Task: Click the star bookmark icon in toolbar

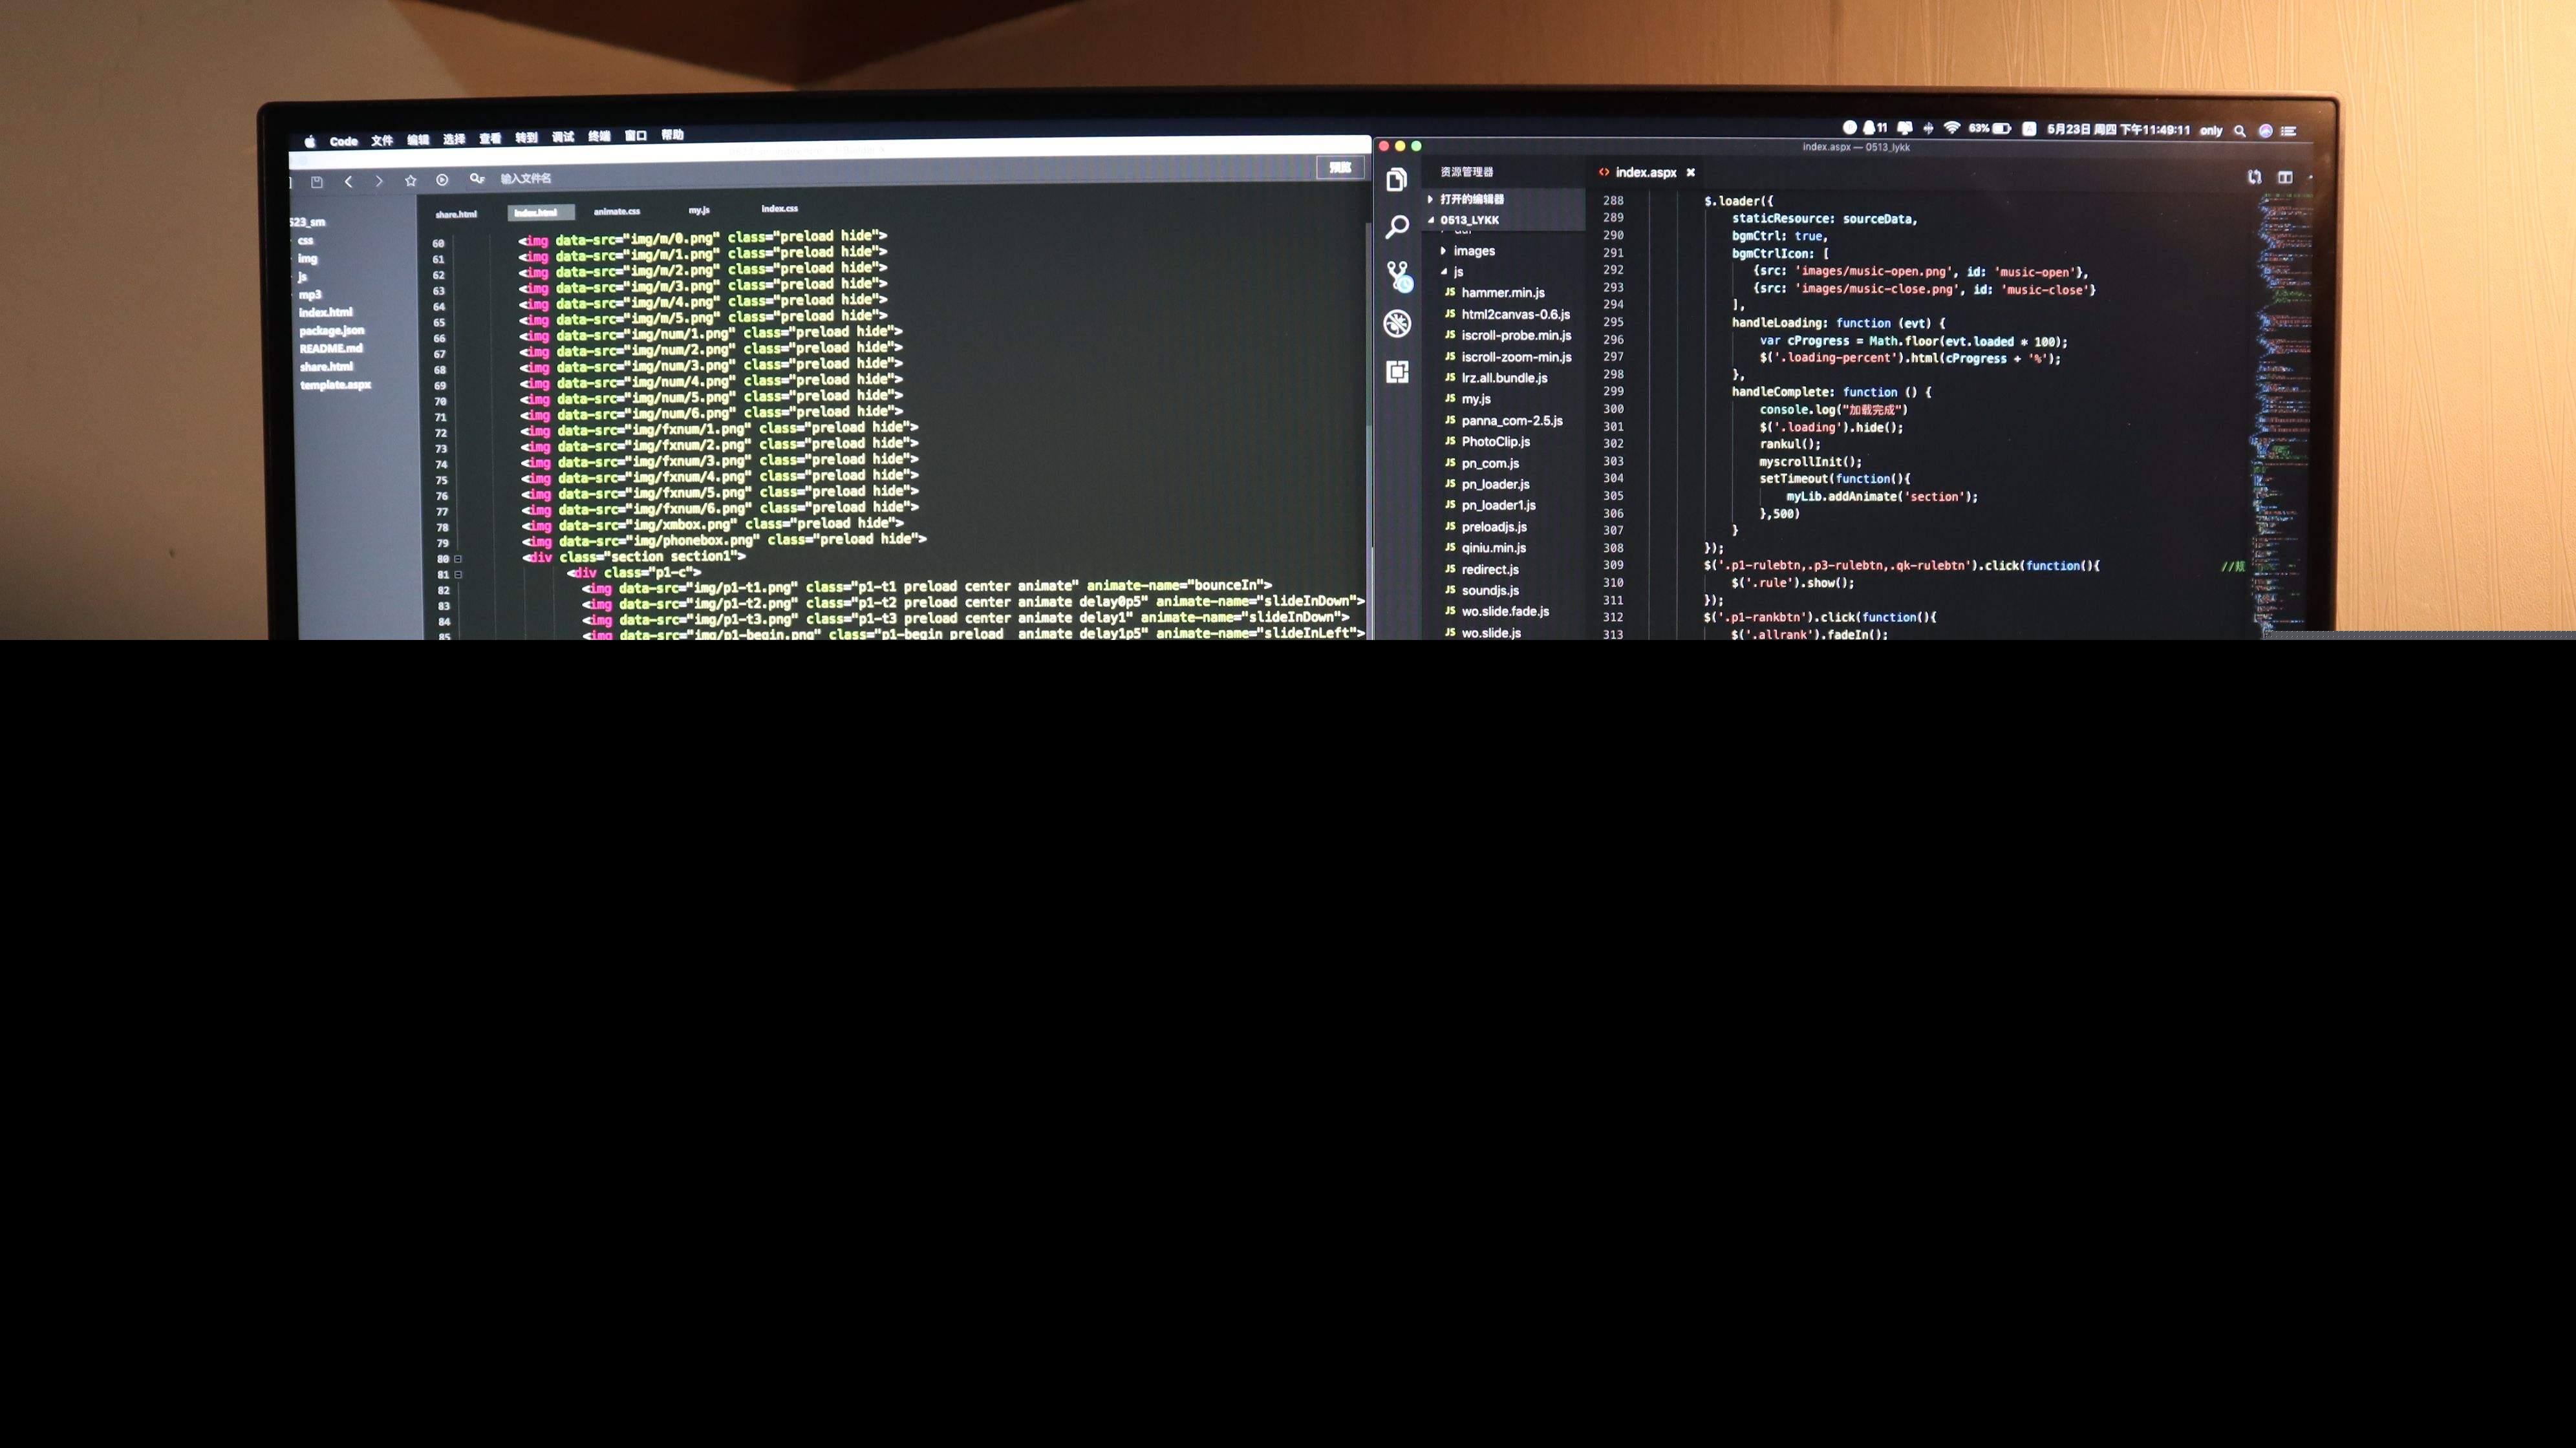Action: click(x=410, y=181)
